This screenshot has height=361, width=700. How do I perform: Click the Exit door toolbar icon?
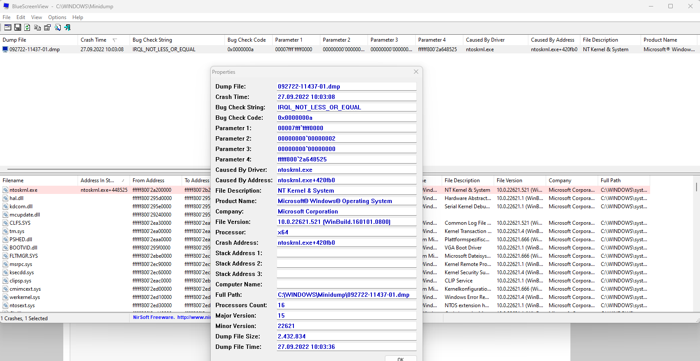click(x=68, y=27)
